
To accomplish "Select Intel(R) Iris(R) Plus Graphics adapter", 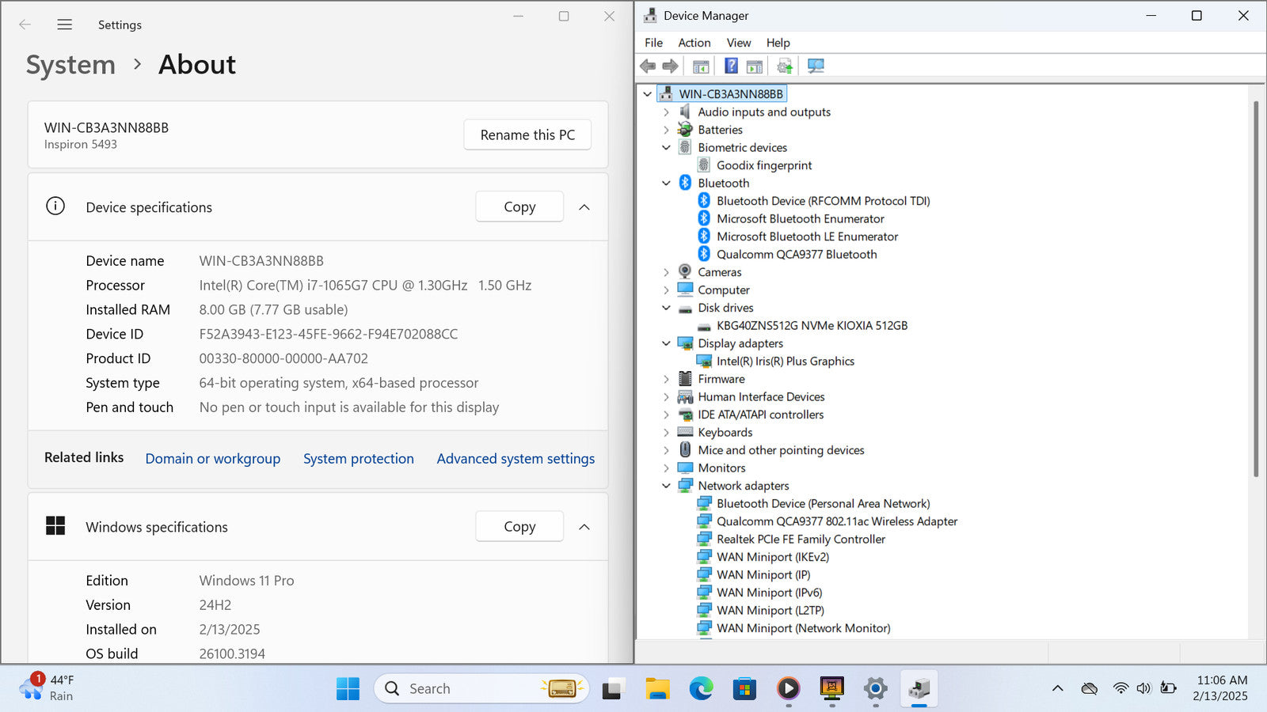I will coord(785,362).
